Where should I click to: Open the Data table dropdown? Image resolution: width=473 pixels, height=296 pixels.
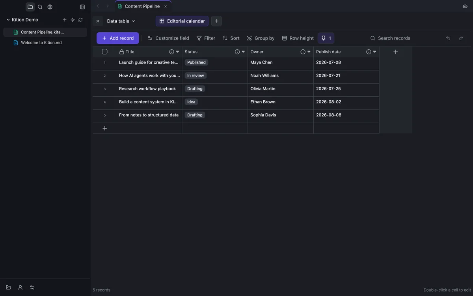pyautogui.click(x=121, y=21)
